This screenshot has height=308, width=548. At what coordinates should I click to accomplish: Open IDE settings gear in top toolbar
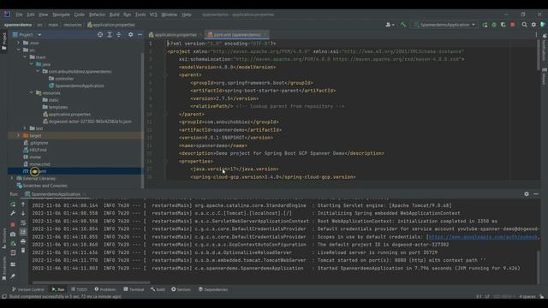tap(533, 25)
